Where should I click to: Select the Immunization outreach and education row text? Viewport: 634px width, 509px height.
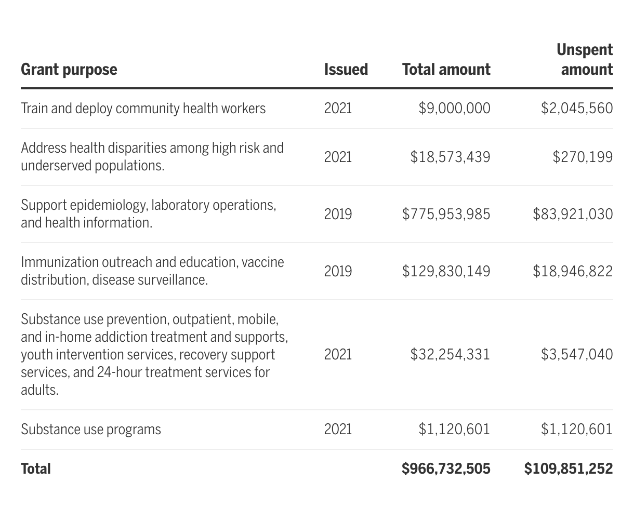pos(152,271)
